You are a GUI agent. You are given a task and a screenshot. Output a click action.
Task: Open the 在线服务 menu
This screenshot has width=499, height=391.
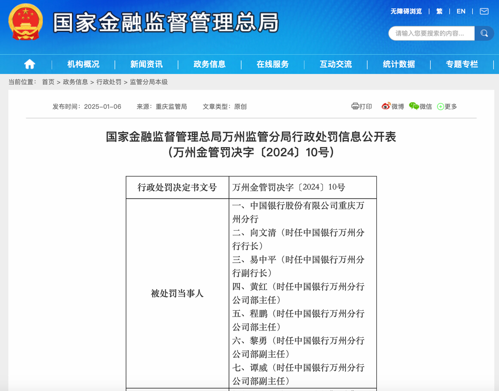point(273,64)
